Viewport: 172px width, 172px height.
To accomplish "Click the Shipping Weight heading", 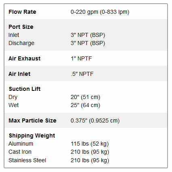I will coord(32,135).
